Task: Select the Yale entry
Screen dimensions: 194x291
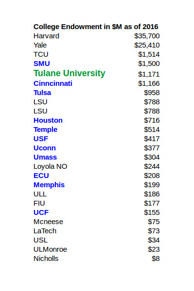Action: coord(40,45)
